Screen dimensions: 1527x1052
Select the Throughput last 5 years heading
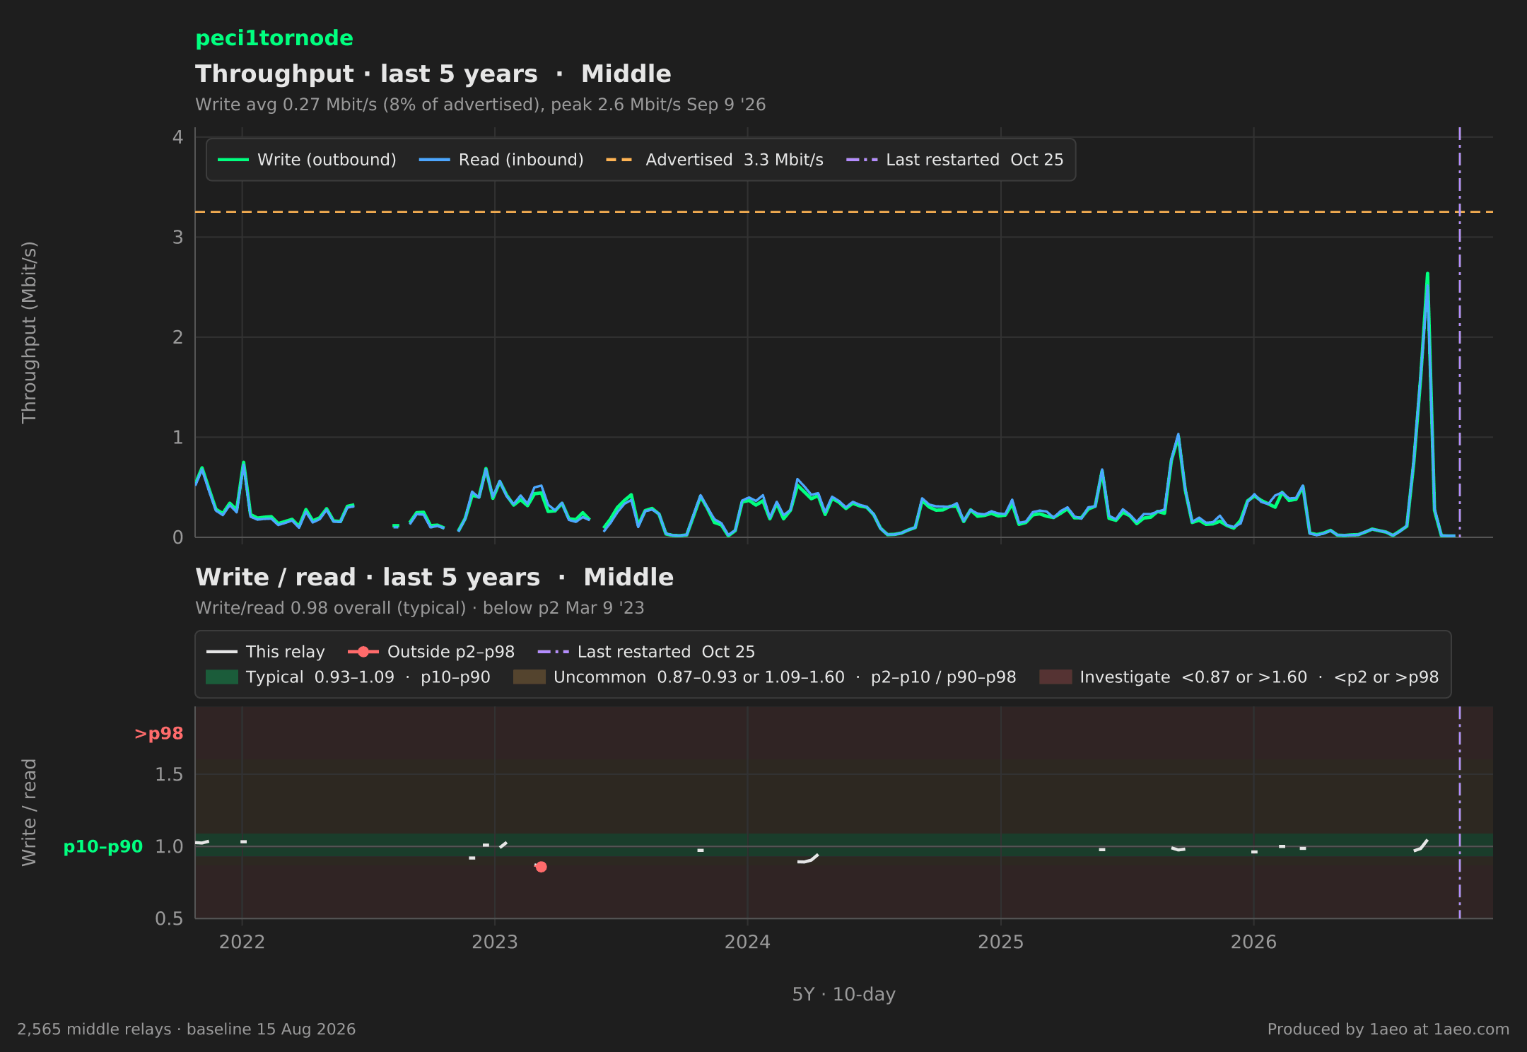(x=433, y=74)
